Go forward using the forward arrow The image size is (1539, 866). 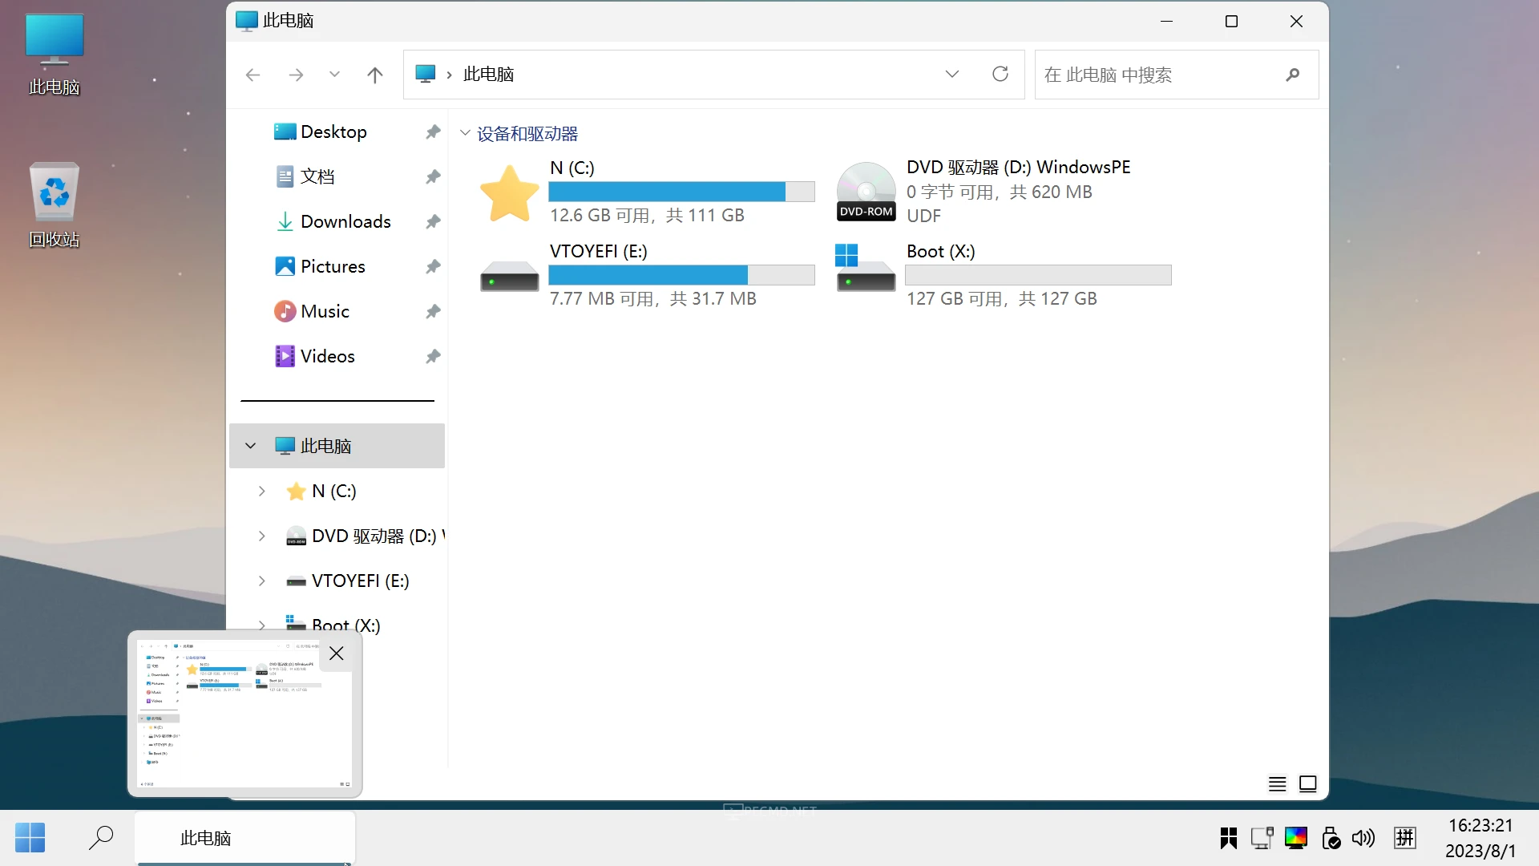(296, 75)
